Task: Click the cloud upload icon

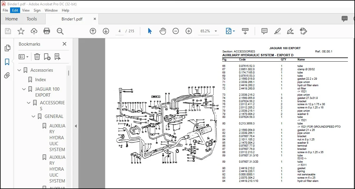Action: click(34, 31)
